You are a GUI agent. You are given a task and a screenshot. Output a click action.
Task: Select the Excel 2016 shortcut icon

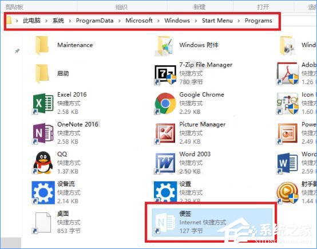43,104
